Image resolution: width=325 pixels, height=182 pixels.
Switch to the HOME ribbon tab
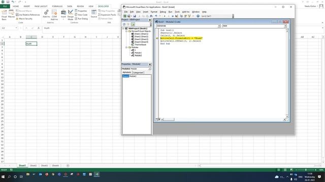point(16,7)
